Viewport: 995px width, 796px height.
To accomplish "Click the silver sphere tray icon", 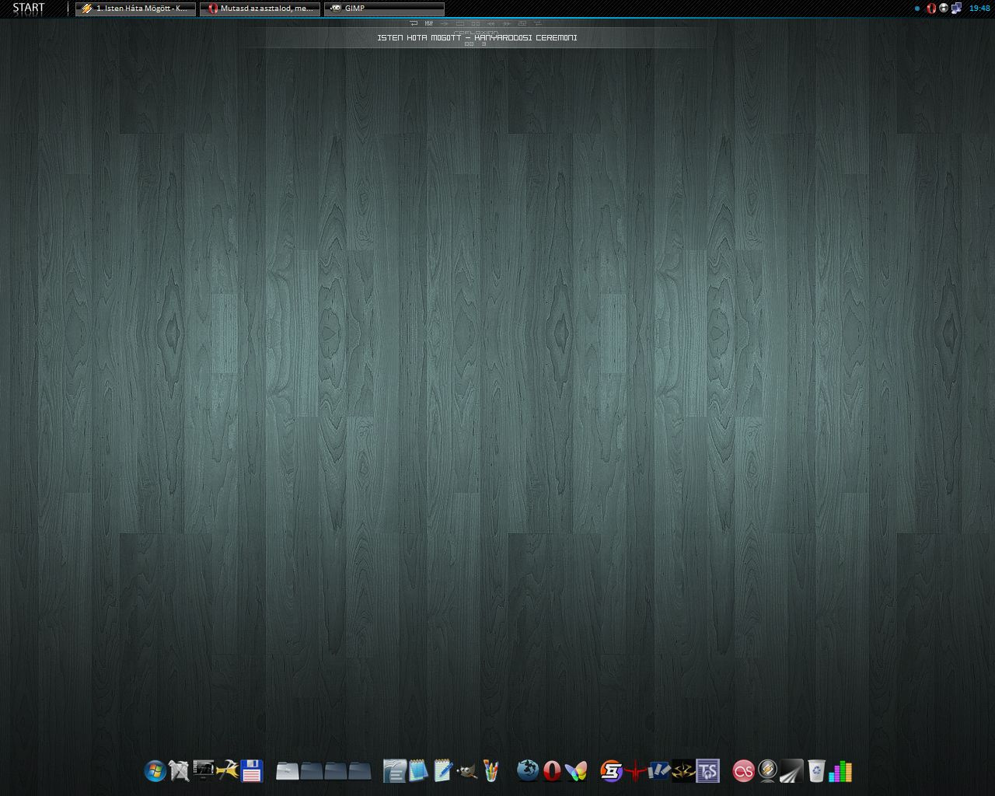I will [x=944, y=9].
